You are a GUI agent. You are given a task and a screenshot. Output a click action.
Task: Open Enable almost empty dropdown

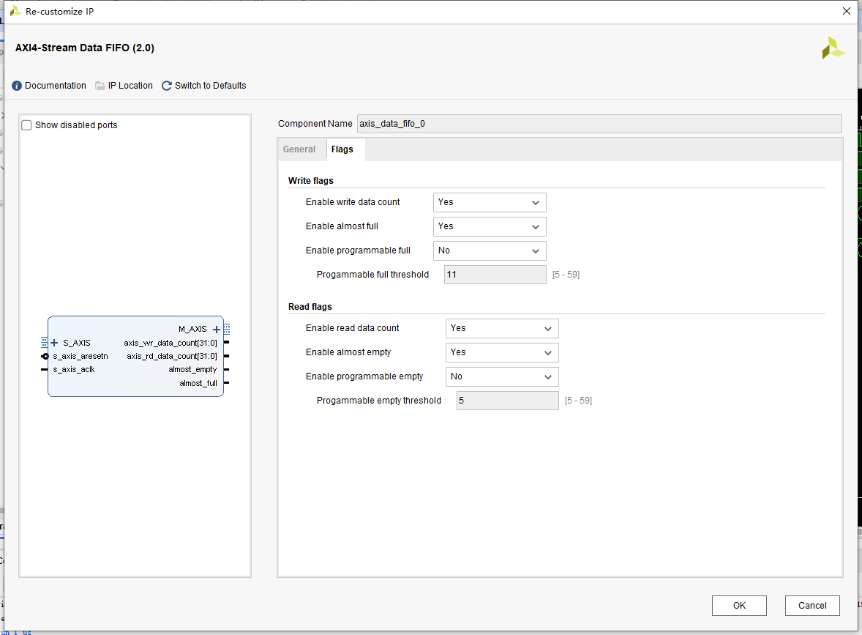[502, 353]
